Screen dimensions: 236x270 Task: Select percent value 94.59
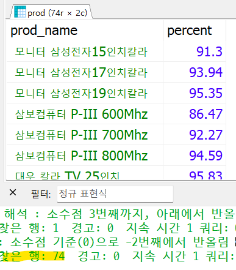click(x=195, y=156)
